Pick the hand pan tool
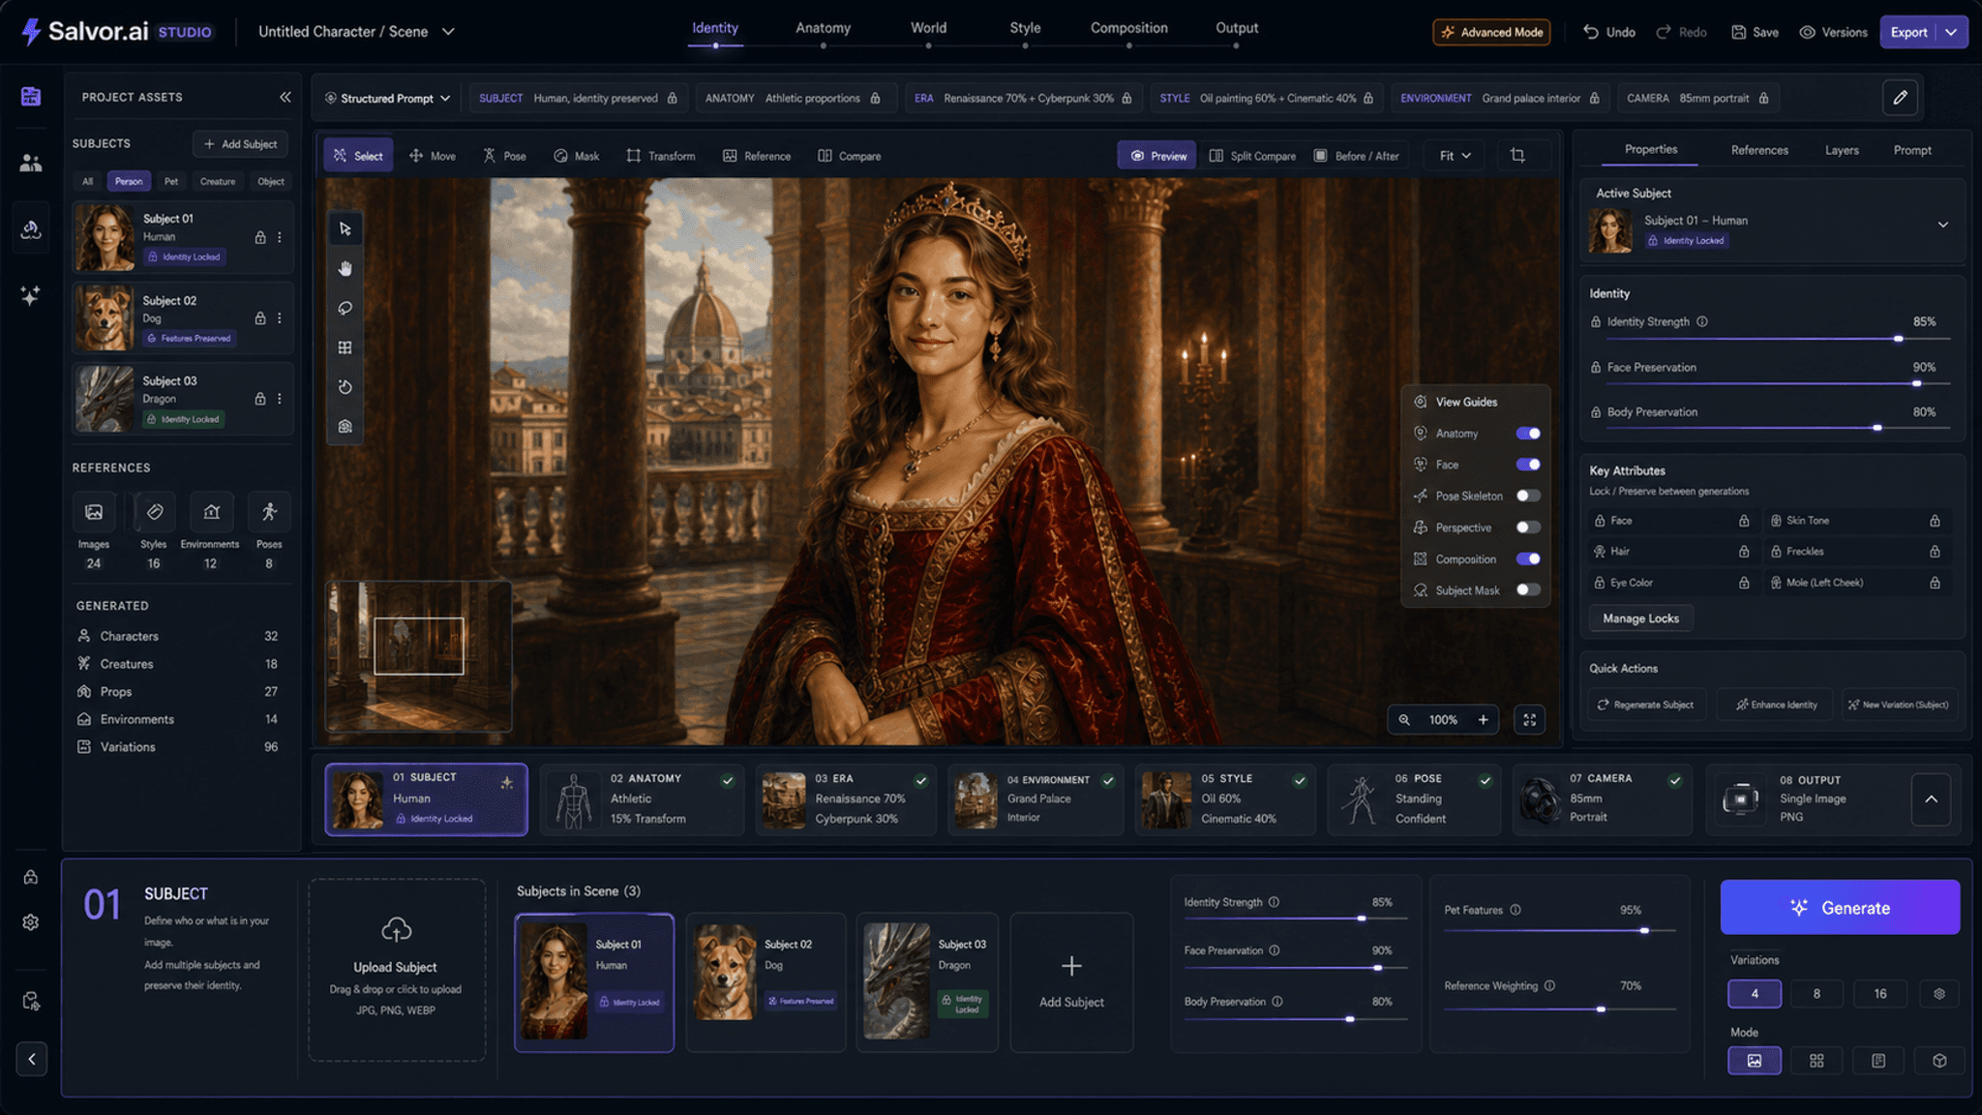1982x1115 pixels. pos(345,269)
